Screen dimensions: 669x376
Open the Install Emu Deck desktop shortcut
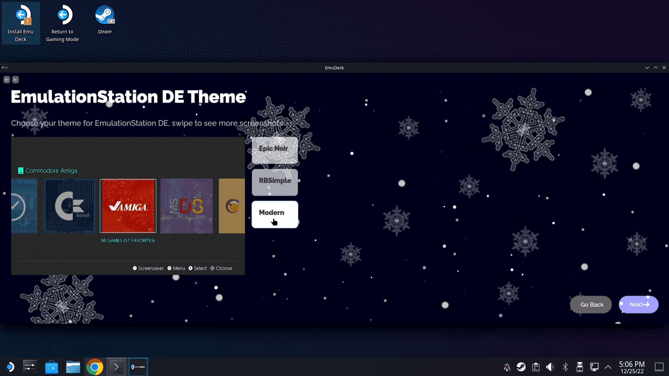21,24
